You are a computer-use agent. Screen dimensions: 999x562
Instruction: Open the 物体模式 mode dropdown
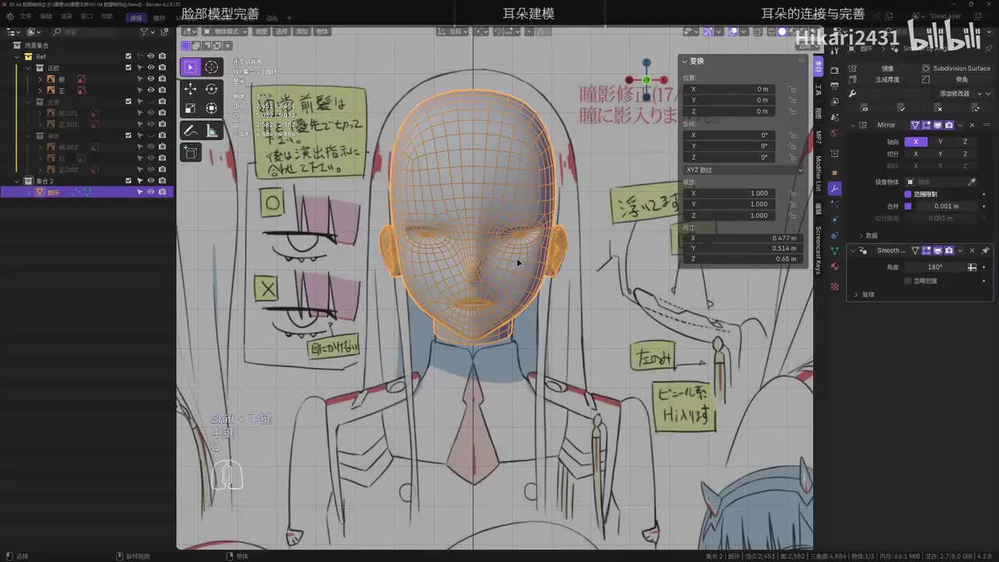click(x=225, y=32)
